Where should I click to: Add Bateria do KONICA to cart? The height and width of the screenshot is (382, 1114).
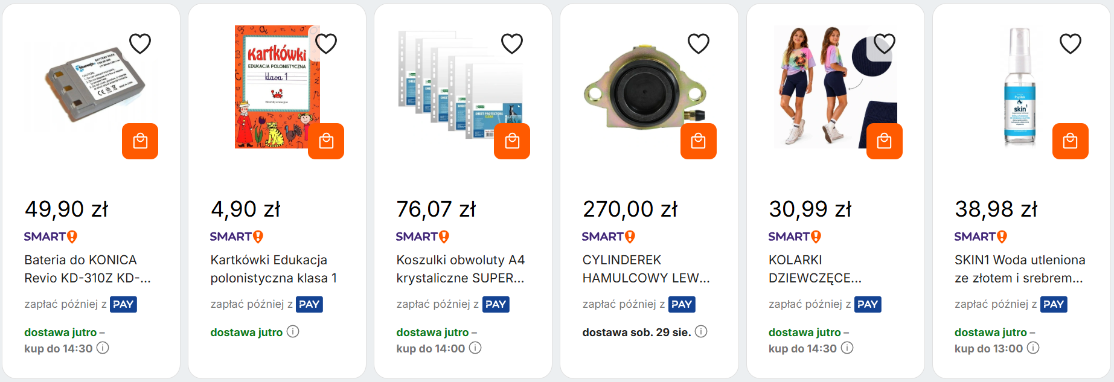140,141
